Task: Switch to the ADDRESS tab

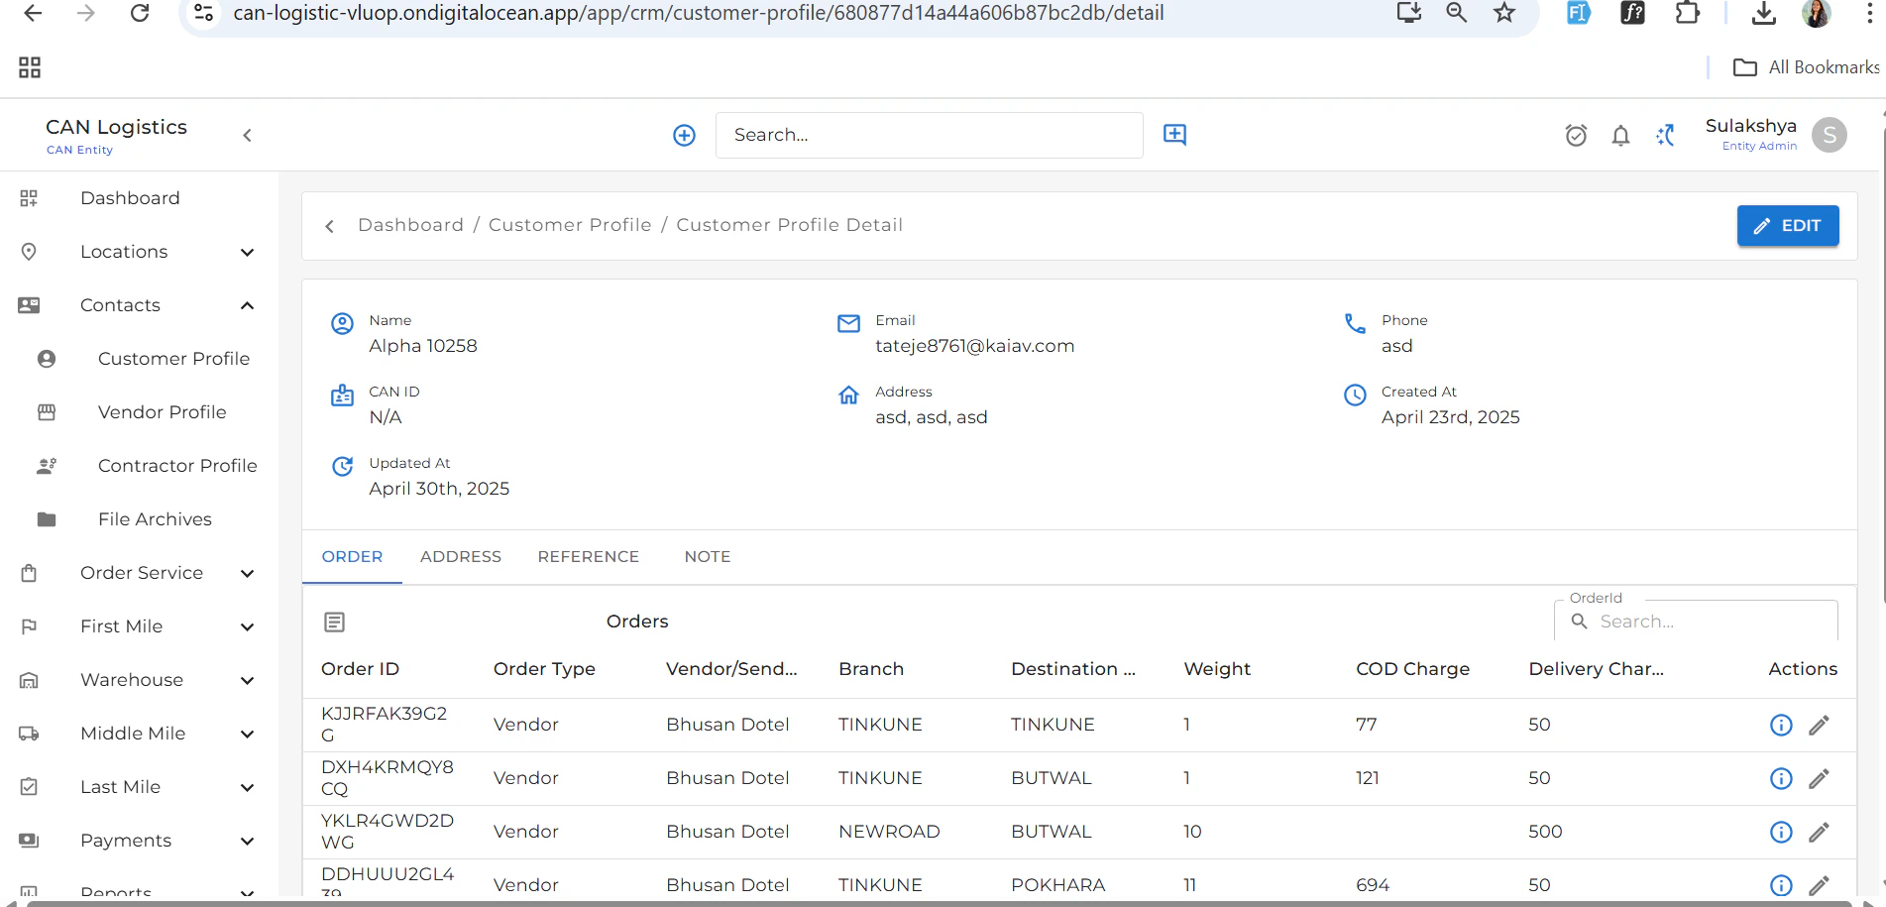Action: (461, 557)
